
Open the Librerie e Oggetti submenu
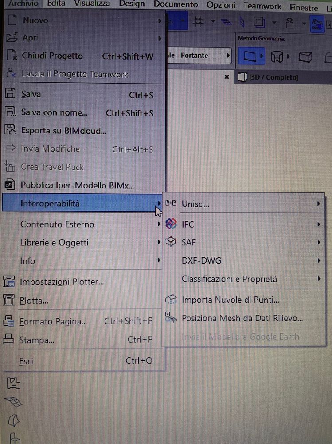click(x=82, y=243)
